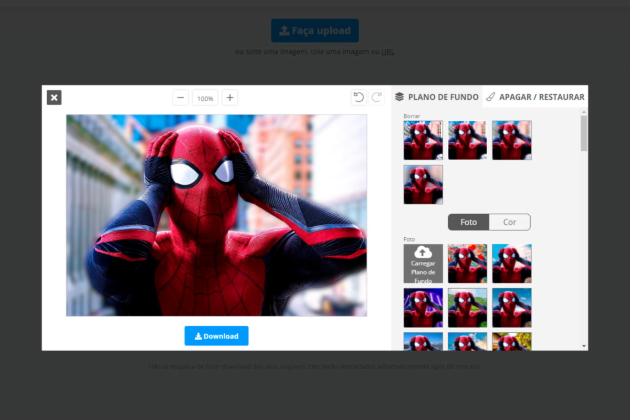Select second blur thumbnail under Borrar
This screenshot has width=630, height=420.
click(467, 140)
